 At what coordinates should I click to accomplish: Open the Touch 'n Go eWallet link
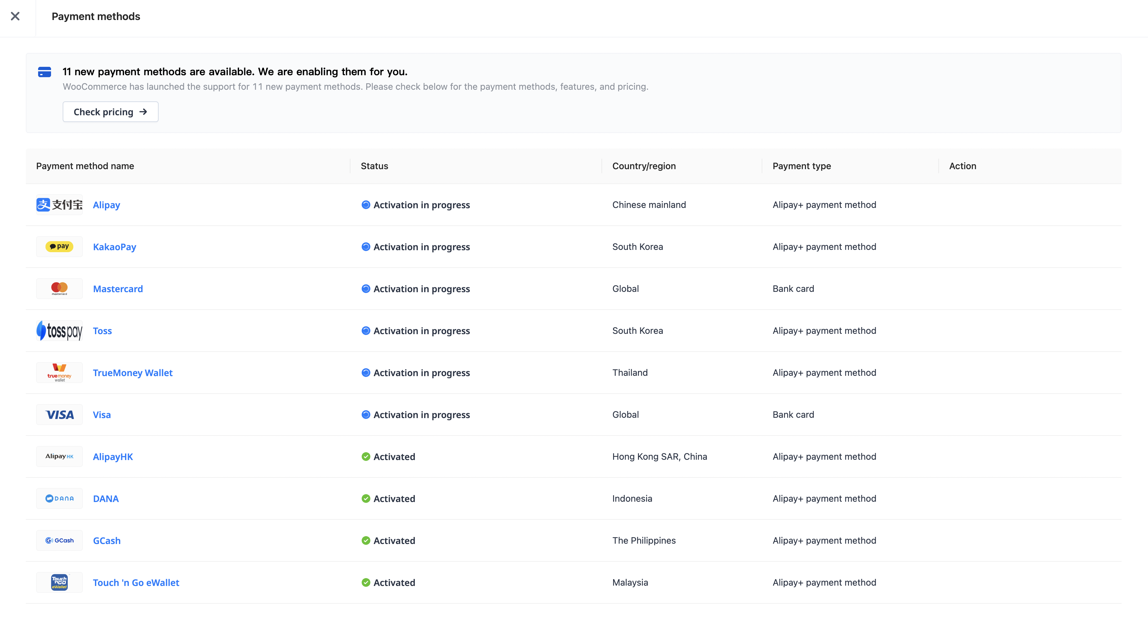tap(136, 582)
